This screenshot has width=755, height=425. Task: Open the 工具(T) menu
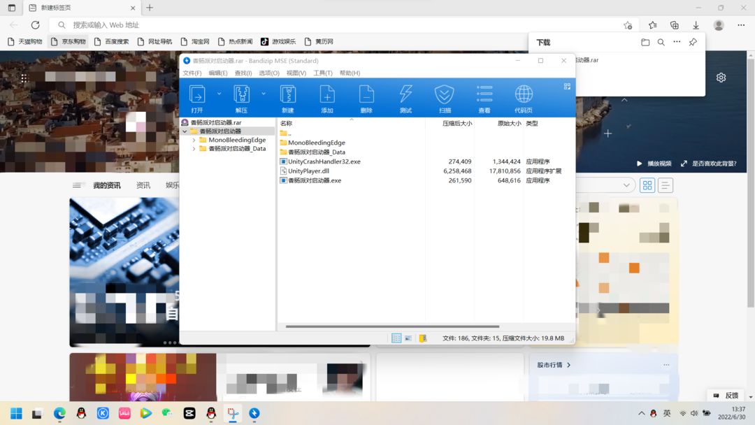click(322, 73)
